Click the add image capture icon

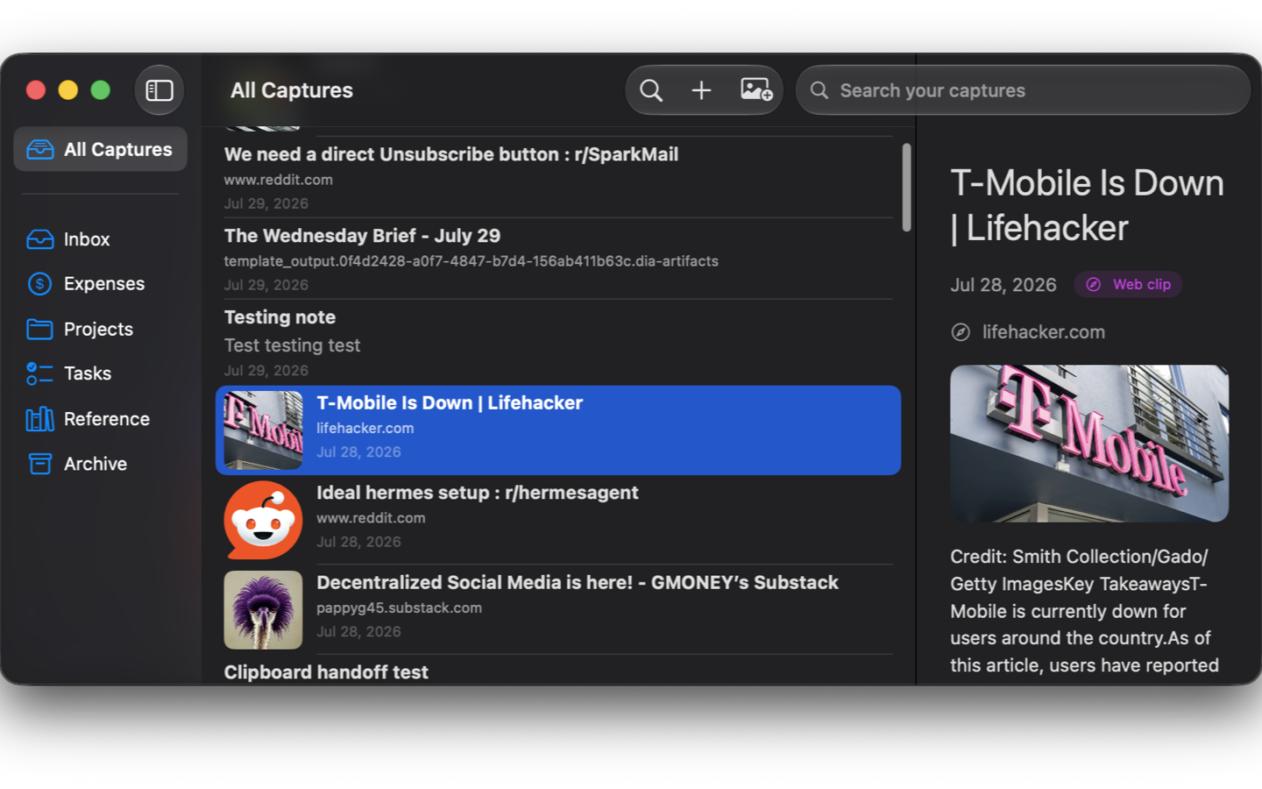[x=755, y=90]
